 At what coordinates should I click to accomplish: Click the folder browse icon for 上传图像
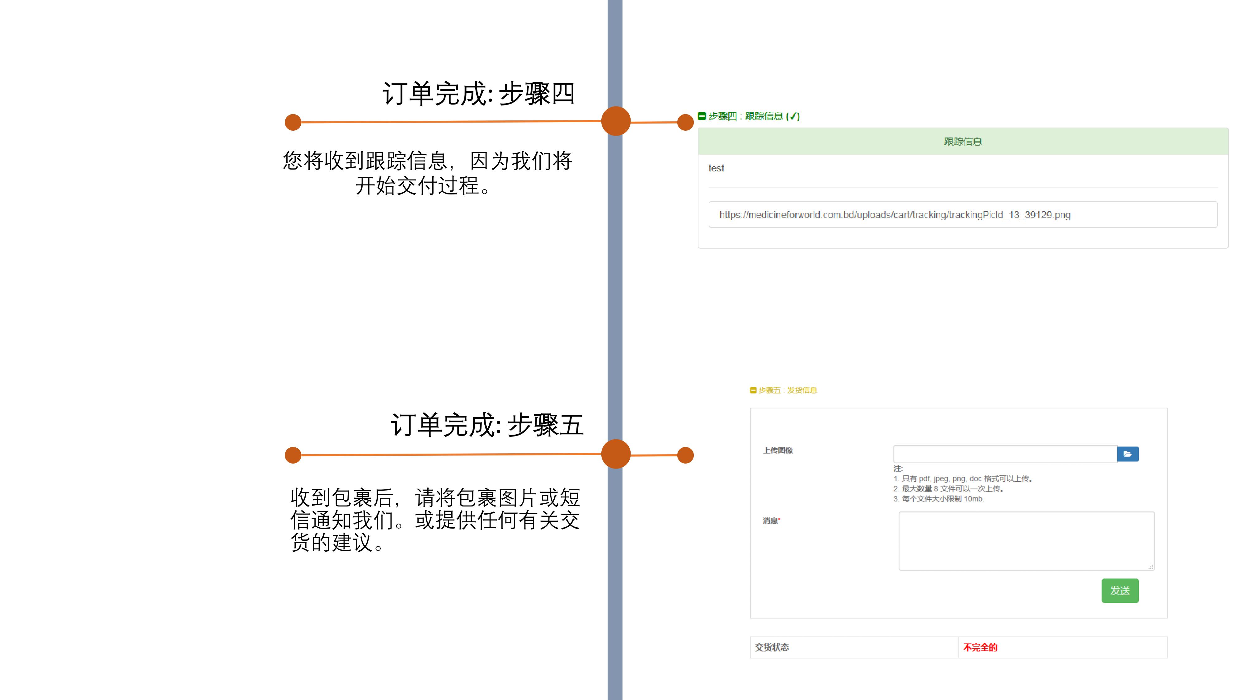pos(1128,454)
